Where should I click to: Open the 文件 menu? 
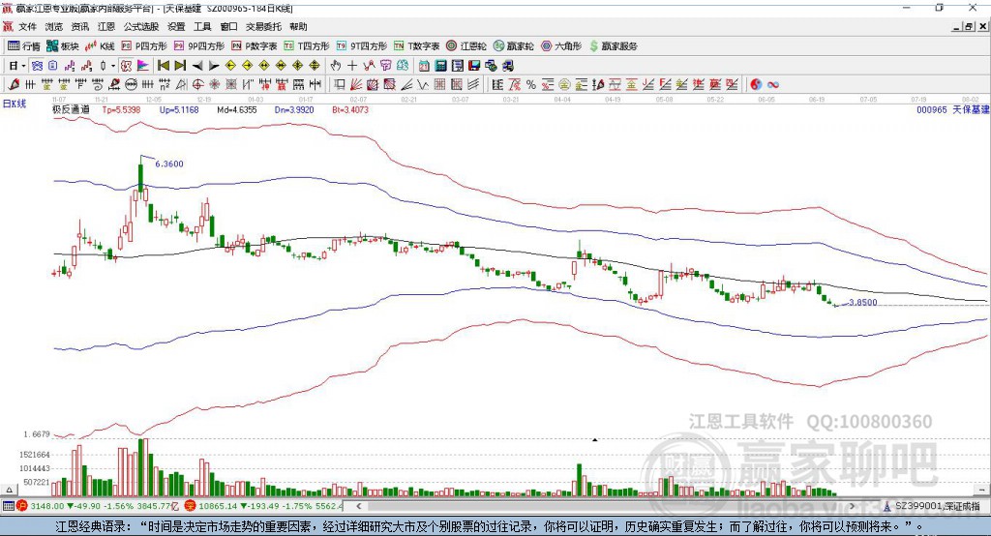pyautogui.click(x=27, y=26)
